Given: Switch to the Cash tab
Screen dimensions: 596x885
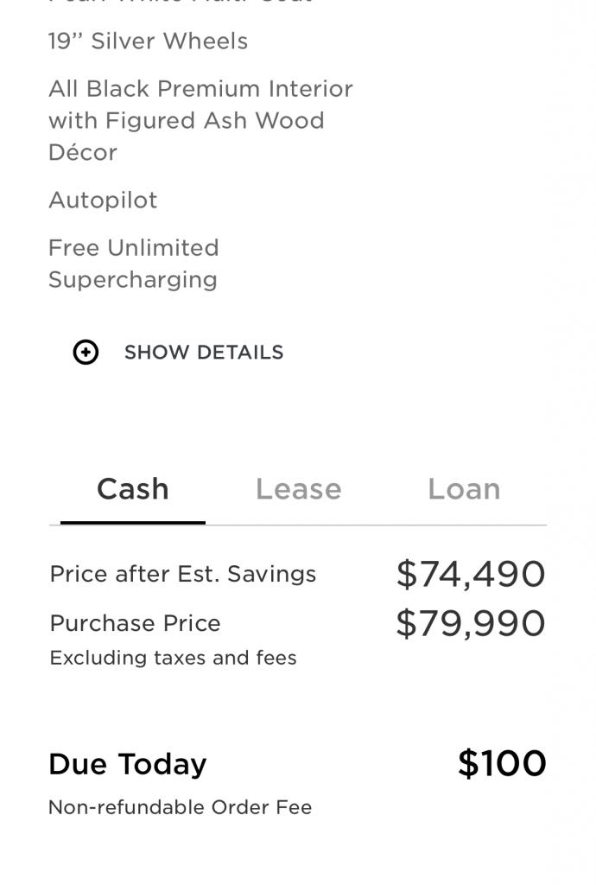Looking at the screenshot, I should point(132,490).
